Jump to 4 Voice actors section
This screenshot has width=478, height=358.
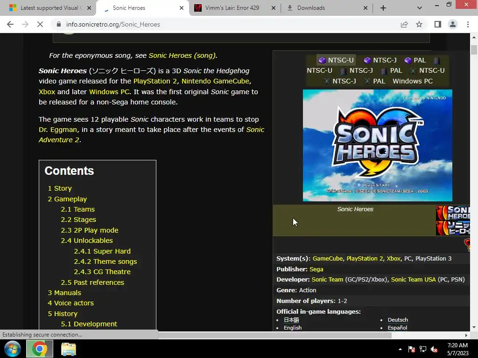tap(71, 303)
